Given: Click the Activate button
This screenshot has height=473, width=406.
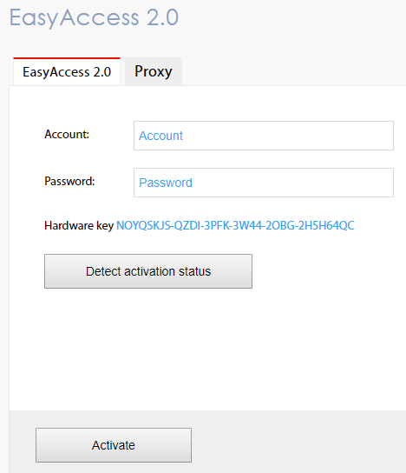Looking at the screenshot, I should click(114, 445).
